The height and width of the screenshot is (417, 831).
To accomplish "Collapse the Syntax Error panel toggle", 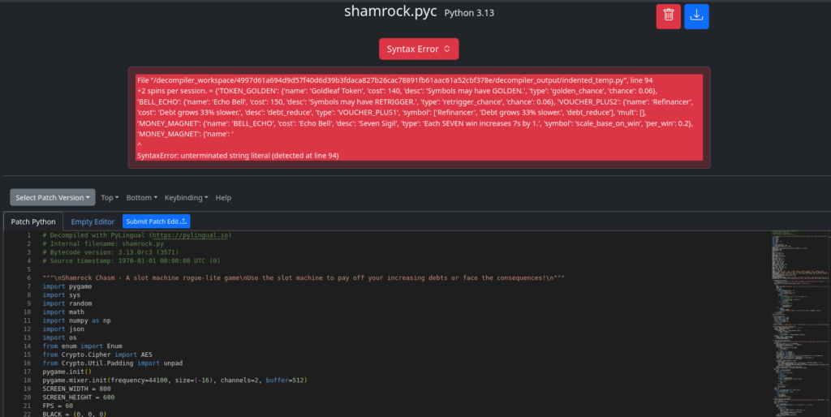I will [419, 49].
